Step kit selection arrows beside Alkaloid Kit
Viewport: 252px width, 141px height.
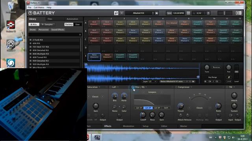(153, 13)
